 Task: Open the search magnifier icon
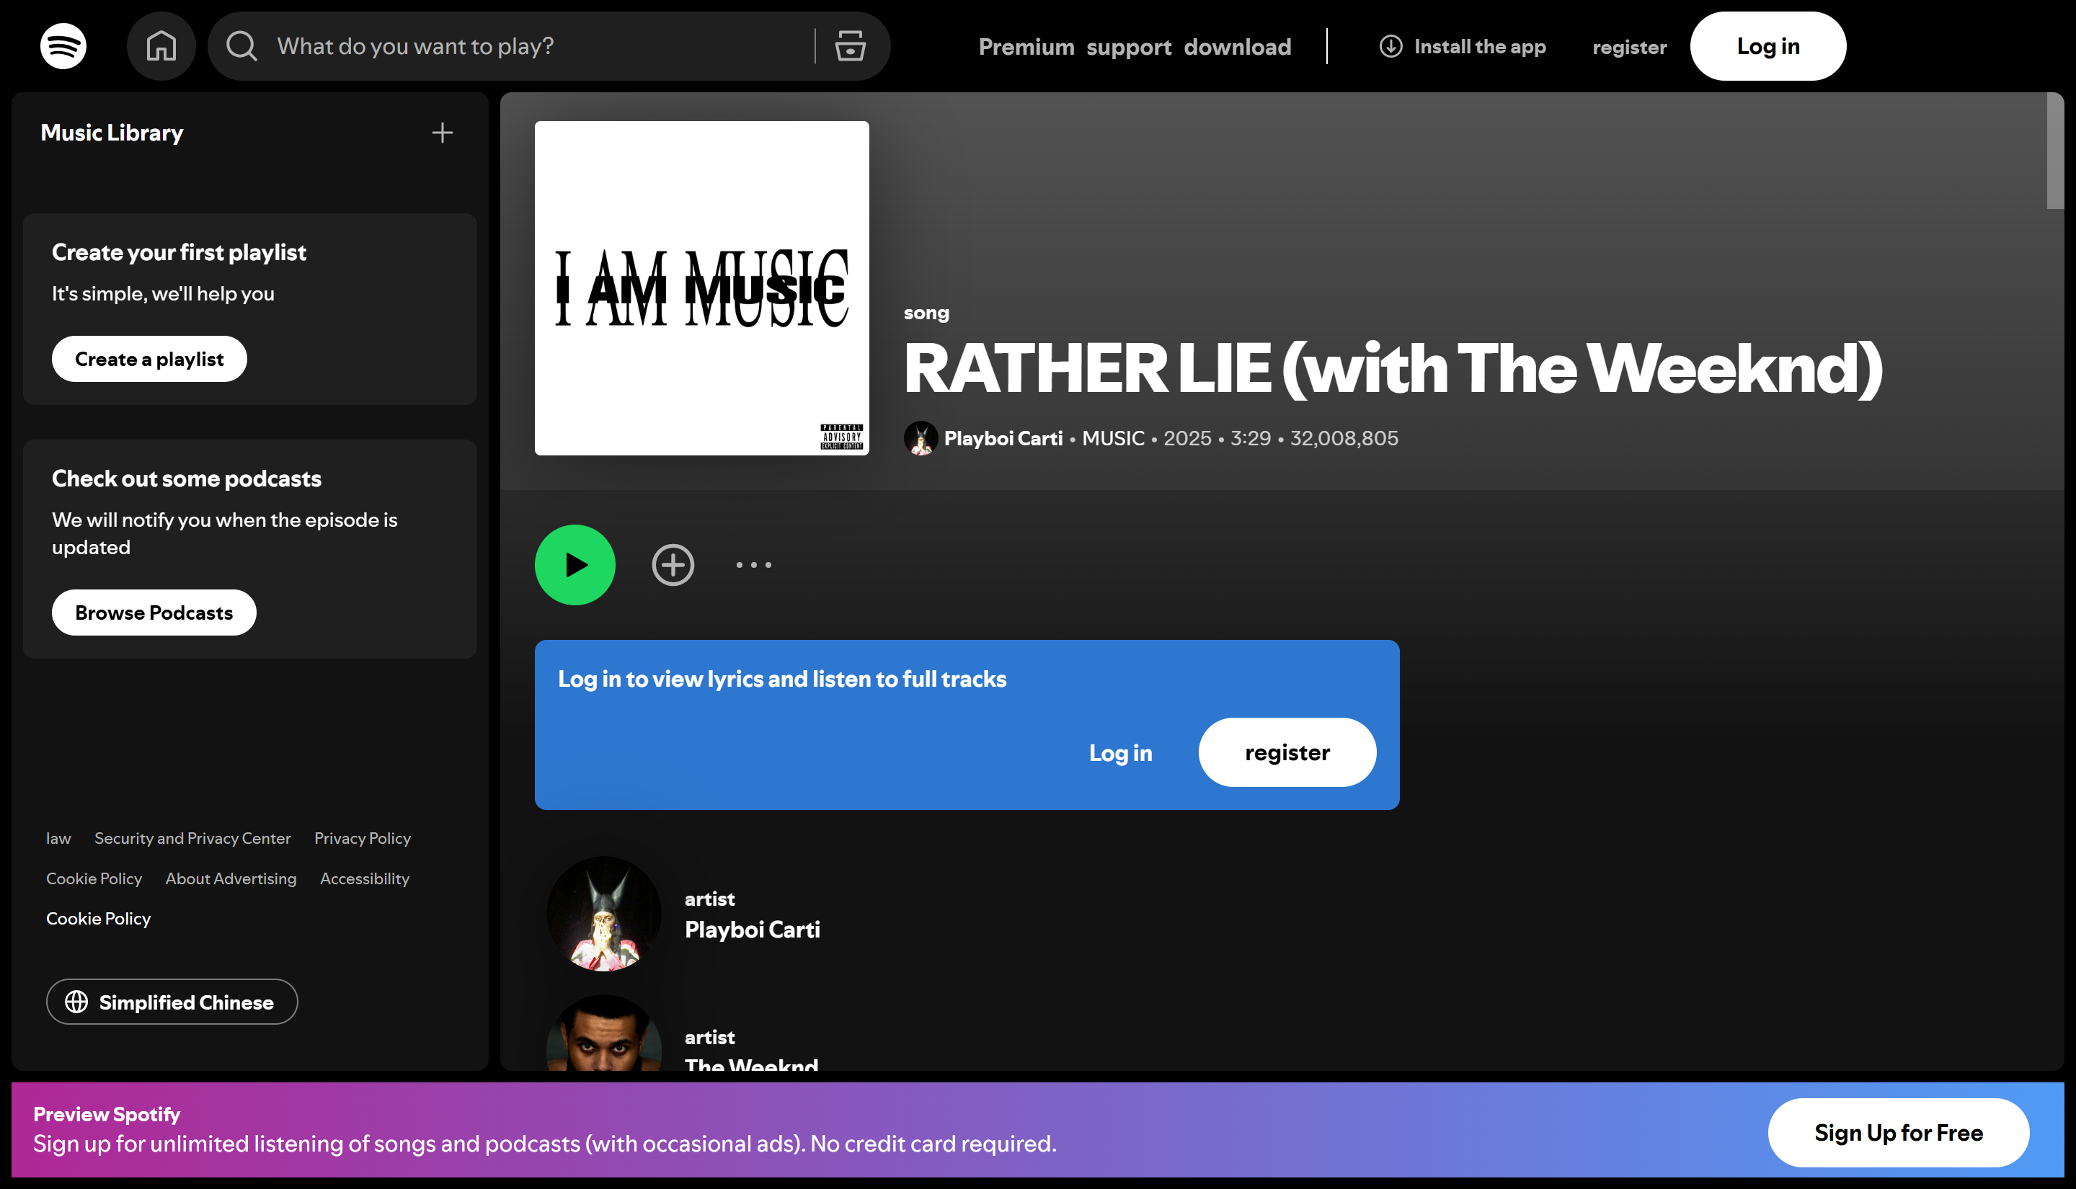point(239,45)
